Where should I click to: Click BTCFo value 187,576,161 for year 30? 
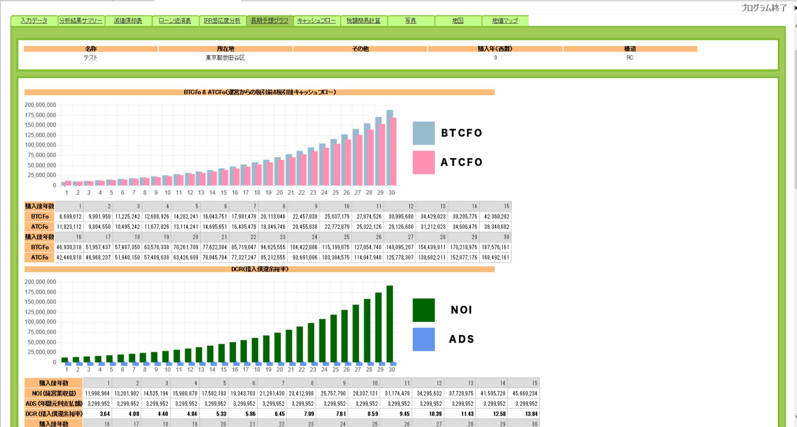pos(495,247)
